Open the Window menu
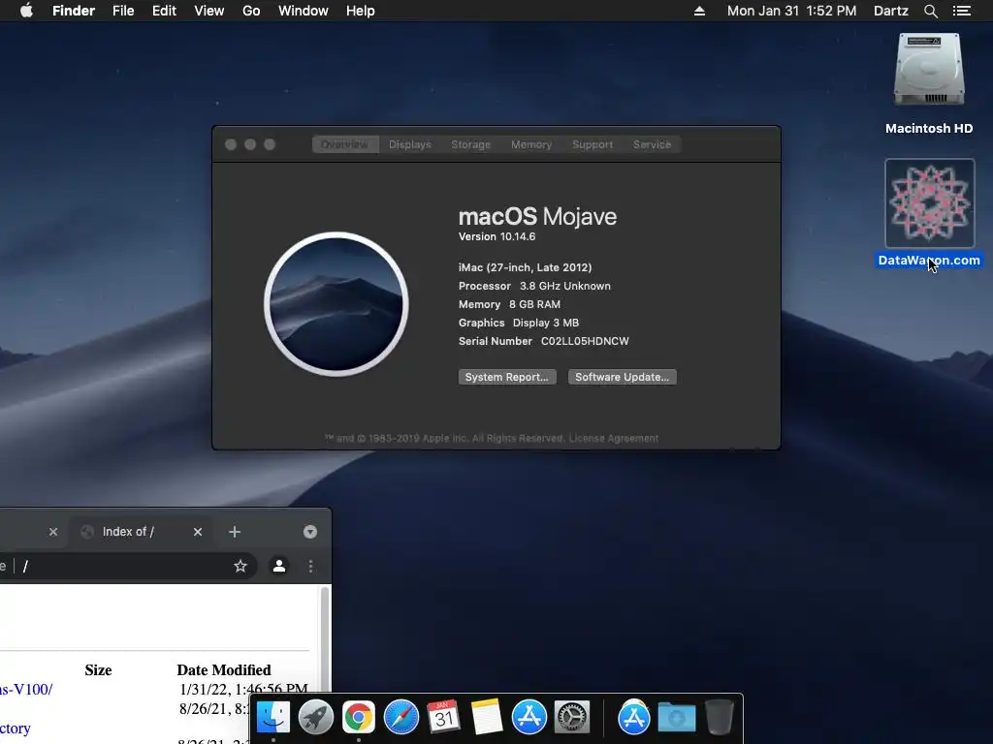Viewport: 993px width, 744px height. 304,11
